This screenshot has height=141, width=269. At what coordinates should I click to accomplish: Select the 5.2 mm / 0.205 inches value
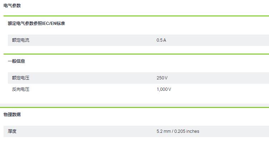coord(178,131)
